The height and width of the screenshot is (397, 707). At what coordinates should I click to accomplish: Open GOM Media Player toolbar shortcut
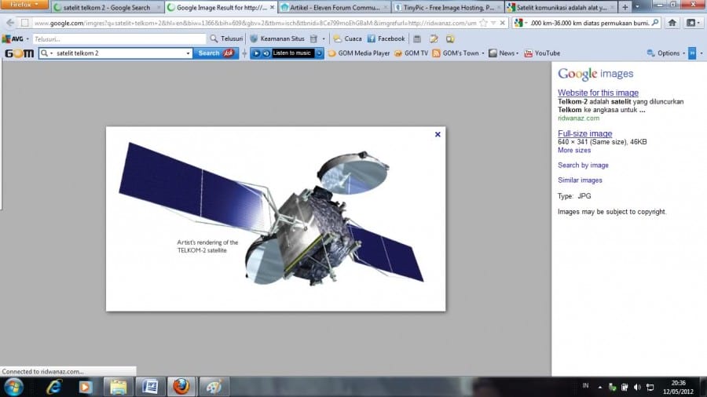tap(358, 53)
